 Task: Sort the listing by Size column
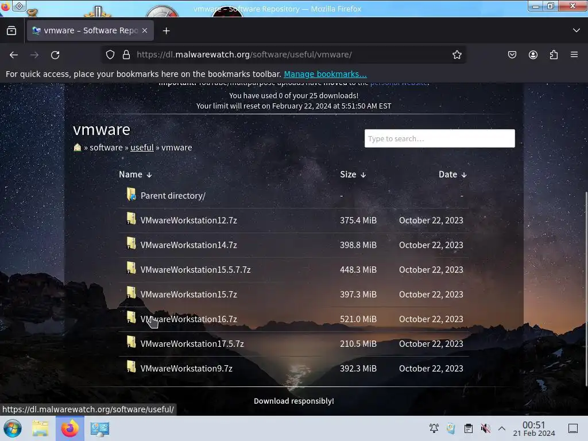[353, 175]
